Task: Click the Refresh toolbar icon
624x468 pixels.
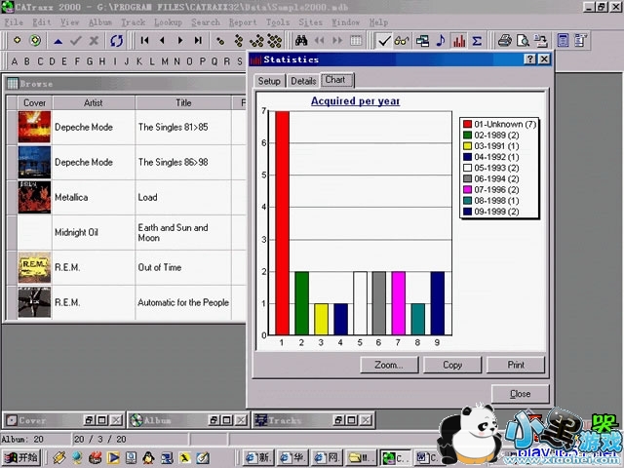Action: point(117,41)
